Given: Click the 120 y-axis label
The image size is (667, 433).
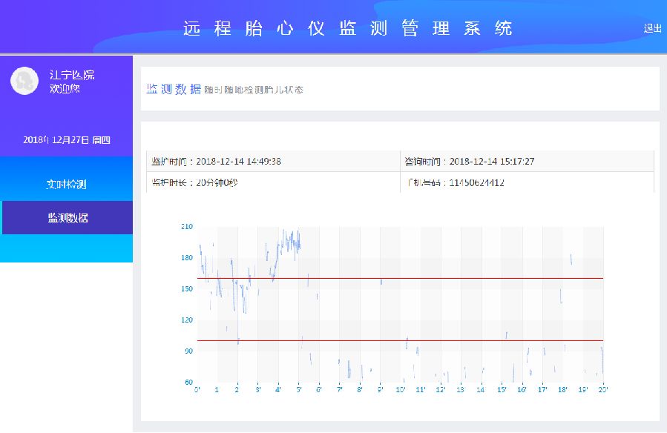Looking at the screenshot, I should pyautogui.click(x=187, y=320).
